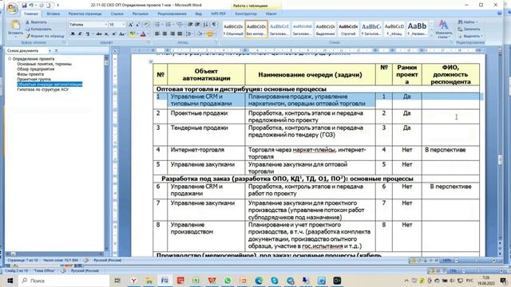
Task: Apply red font color
Action: 143,33
